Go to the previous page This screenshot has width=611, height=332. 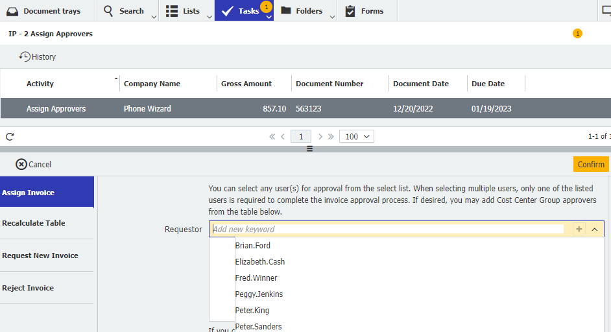[283, 136]
